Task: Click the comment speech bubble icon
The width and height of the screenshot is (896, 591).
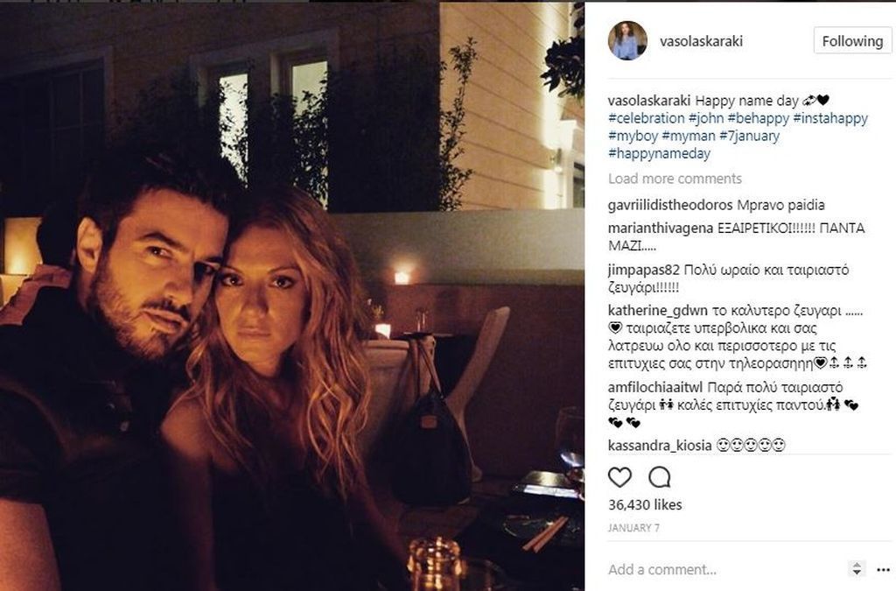Action: 660,477
